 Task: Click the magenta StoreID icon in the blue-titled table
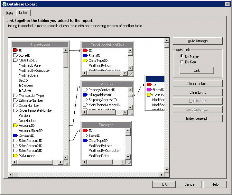point(149,90)
